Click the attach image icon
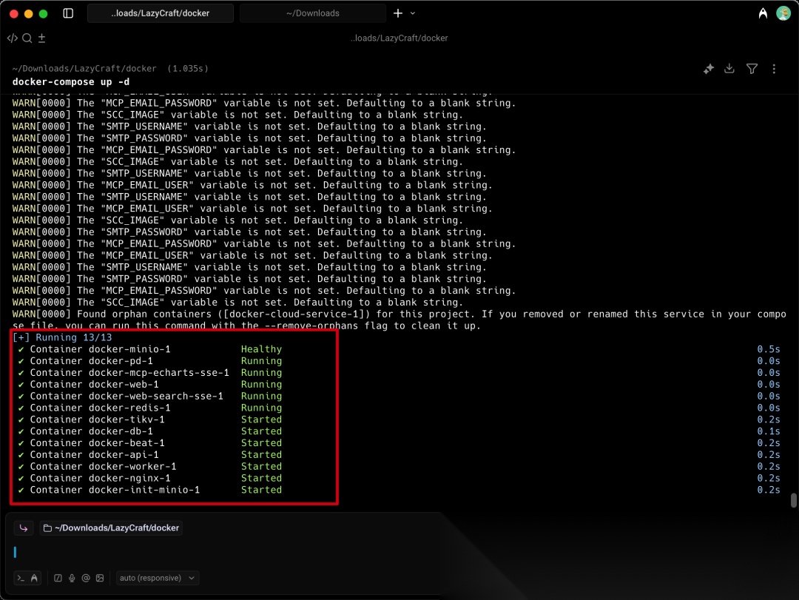 (x=100, y=578)
